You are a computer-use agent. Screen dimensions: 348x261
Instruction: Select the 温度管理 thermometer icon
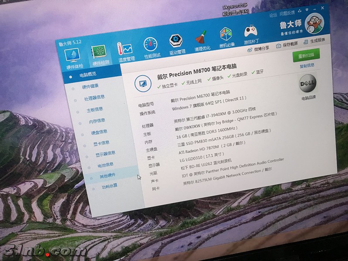click(x=124, y=50)
